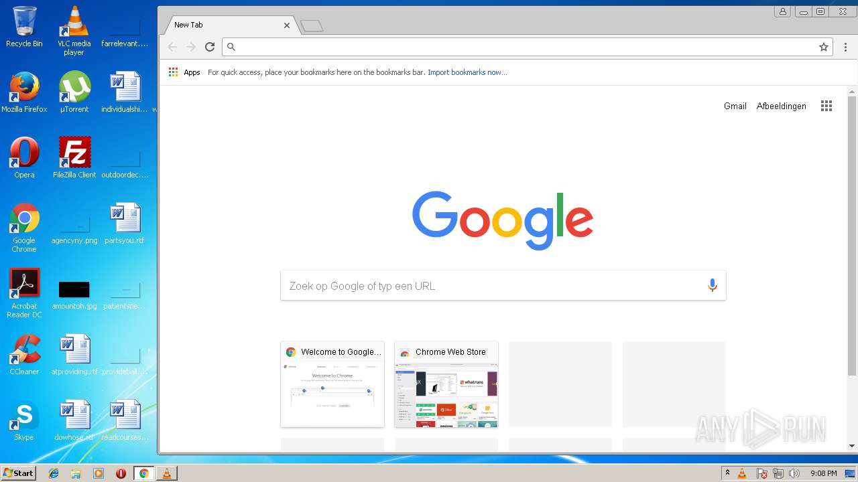Select the Chrome taskbar button
This screenshot has height=482, width=858.
pyautogui.click(x=143, y=473)
